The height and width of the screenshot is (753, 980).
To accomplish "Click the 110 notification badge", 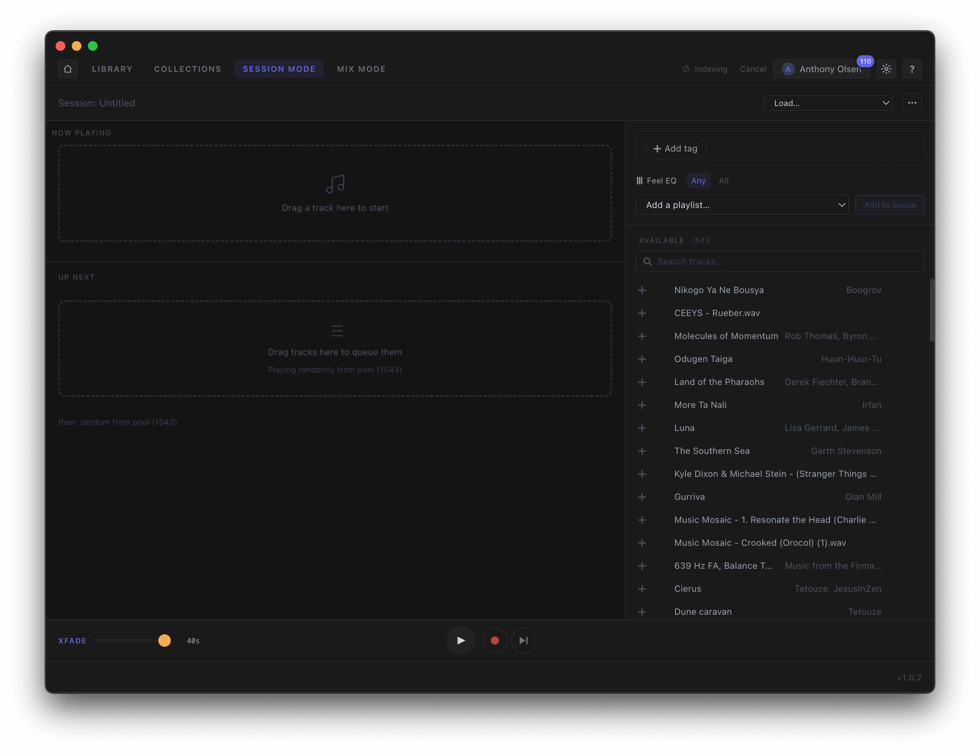I will coord(865,61).
